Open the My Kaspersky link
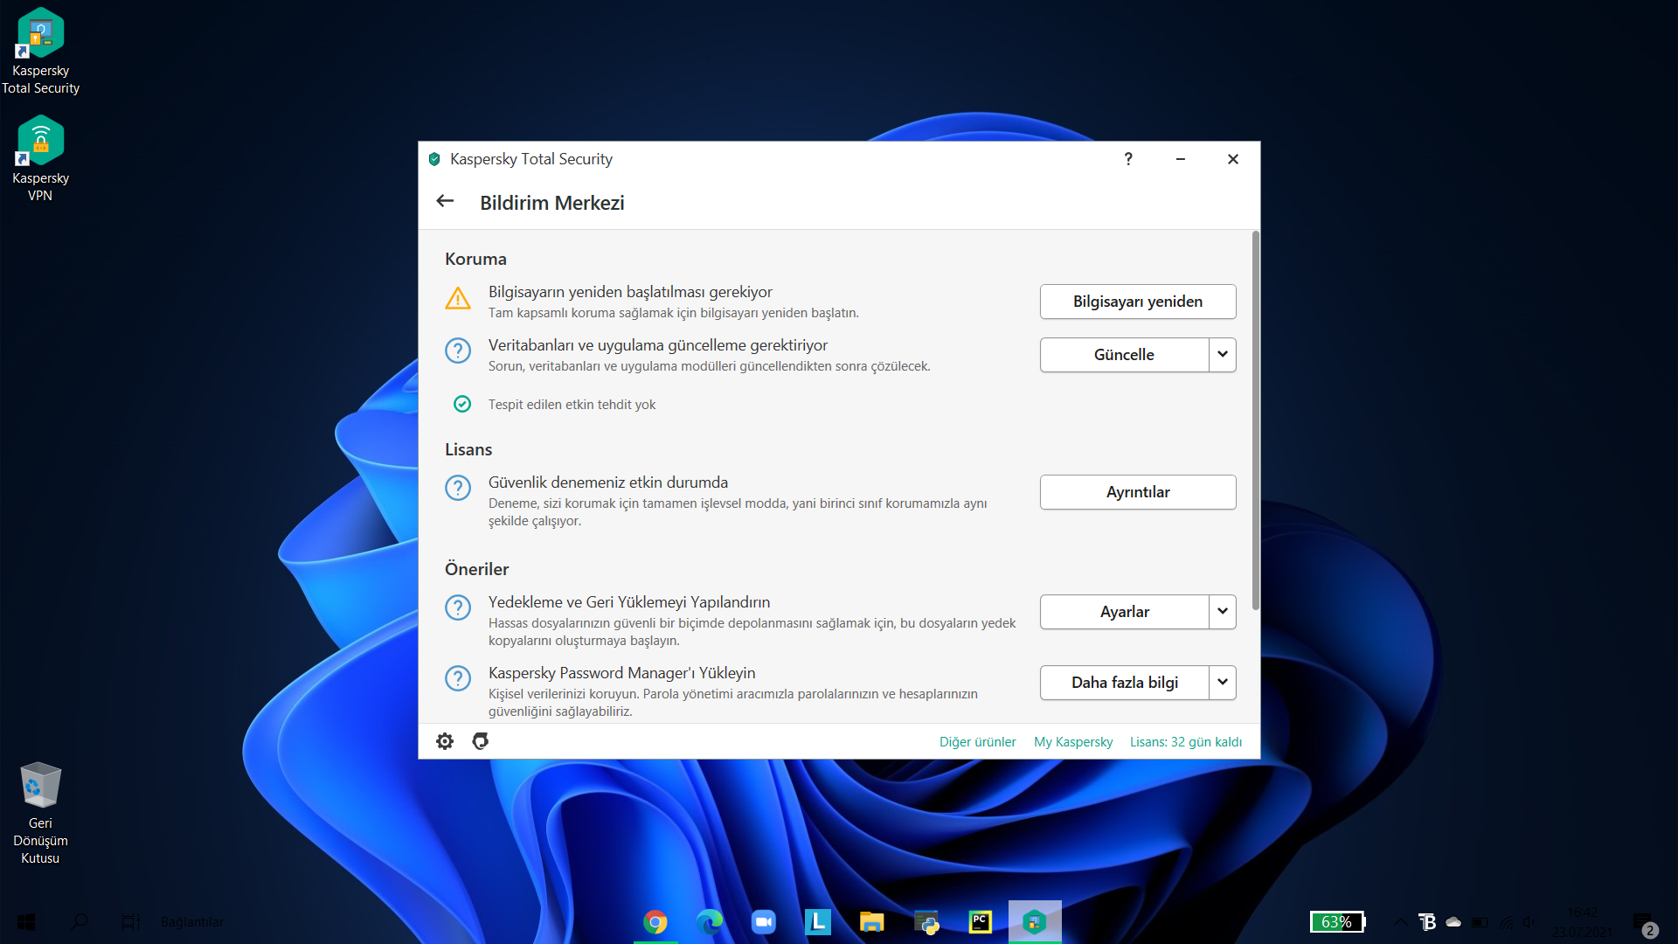 pyautogui.click(x=1073, y=742)
